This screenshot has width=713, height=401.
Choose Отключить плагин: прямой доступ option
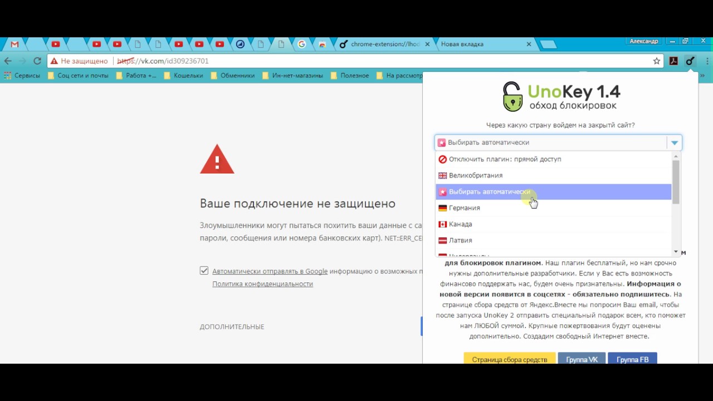(554, 159)
